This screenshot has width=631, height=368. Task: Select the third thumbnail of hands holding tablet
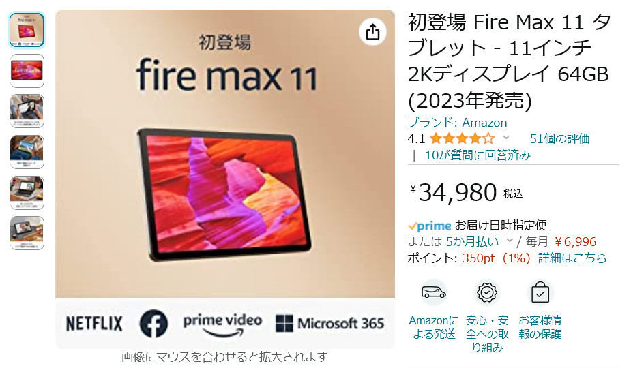(27, 111)
